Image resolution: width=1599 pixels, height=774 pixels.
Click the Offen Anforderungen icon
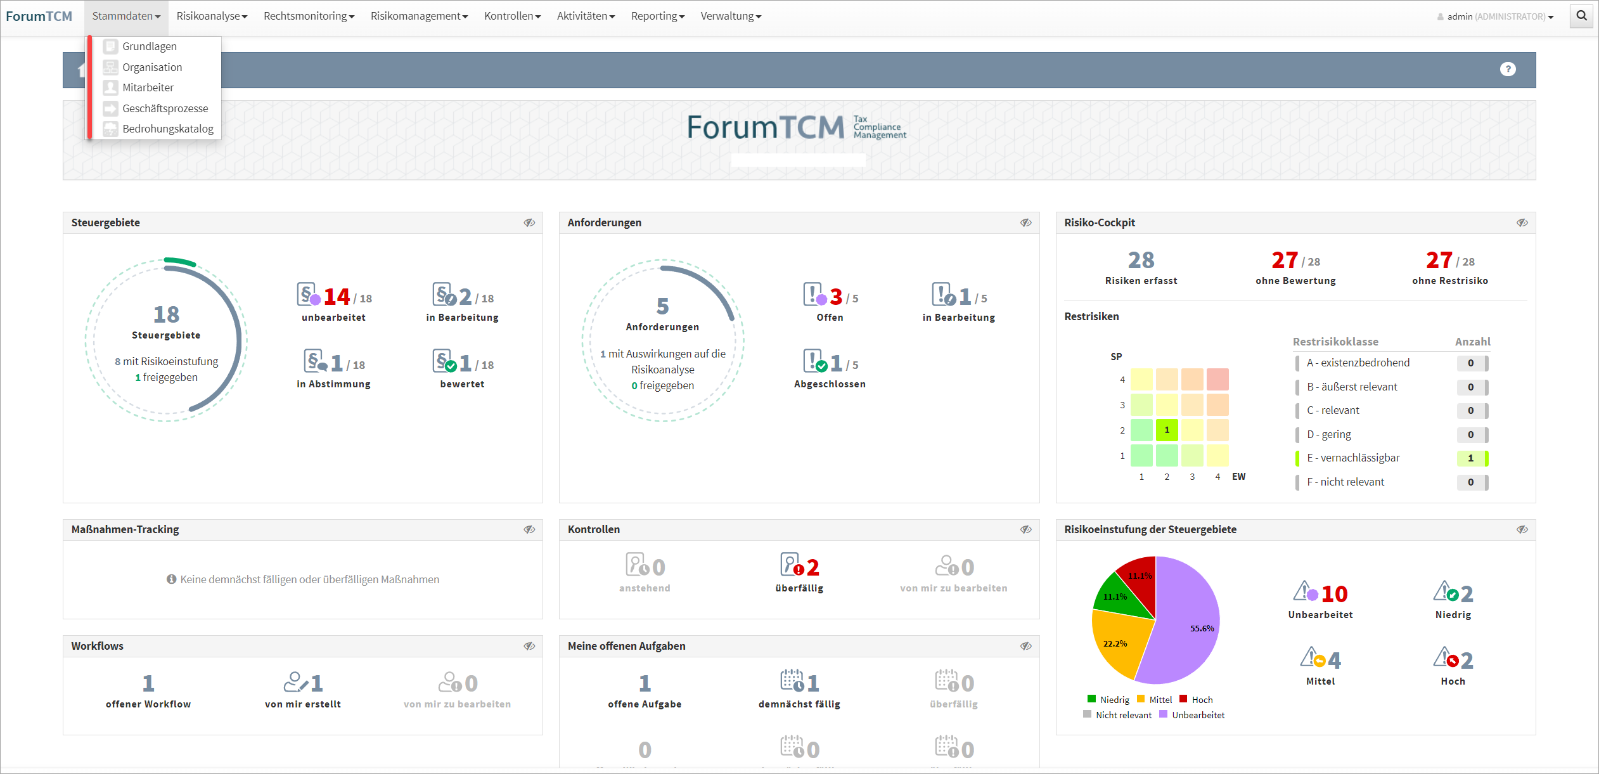click(814, 295)
